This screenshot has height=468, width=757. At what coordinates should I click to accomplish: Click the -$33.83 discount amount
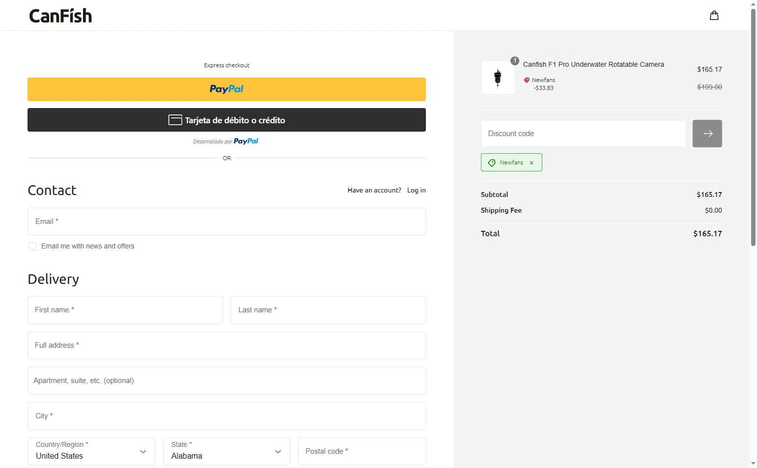point(543,88)
